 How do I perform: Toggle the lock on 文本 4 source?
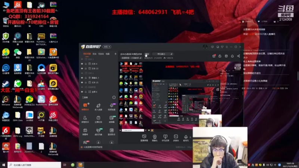86,64
